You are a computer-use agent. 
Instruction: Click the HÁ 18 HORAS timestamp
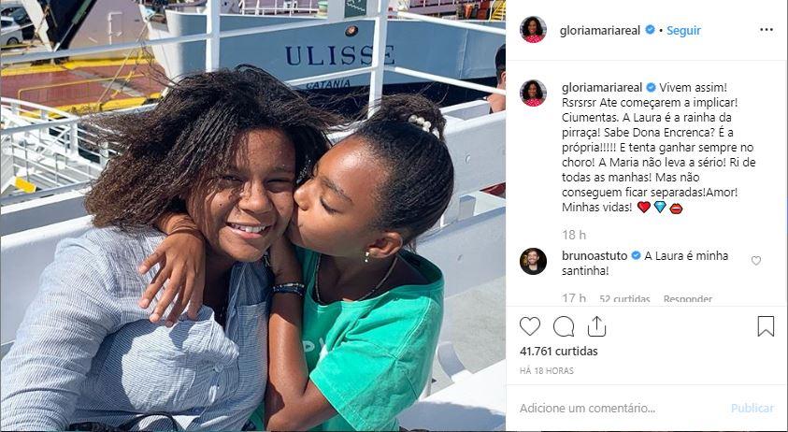(x=547, y=370)
